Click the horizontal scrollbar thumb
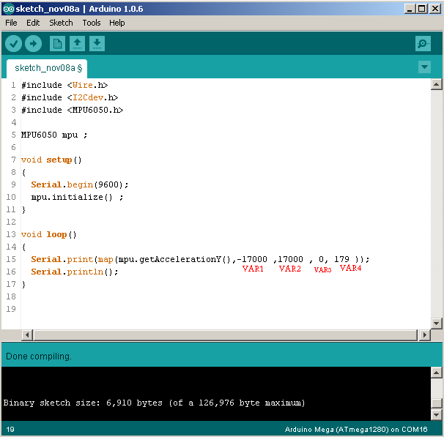444x437 pixels. [x=225, y=335]
